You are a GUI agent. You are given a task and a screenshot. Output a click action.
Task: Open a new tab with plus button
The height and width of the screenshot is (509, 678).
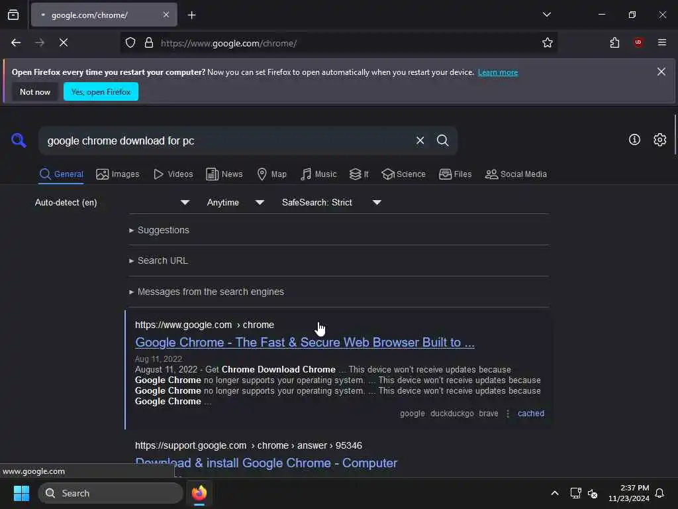[x=191, y=15]
